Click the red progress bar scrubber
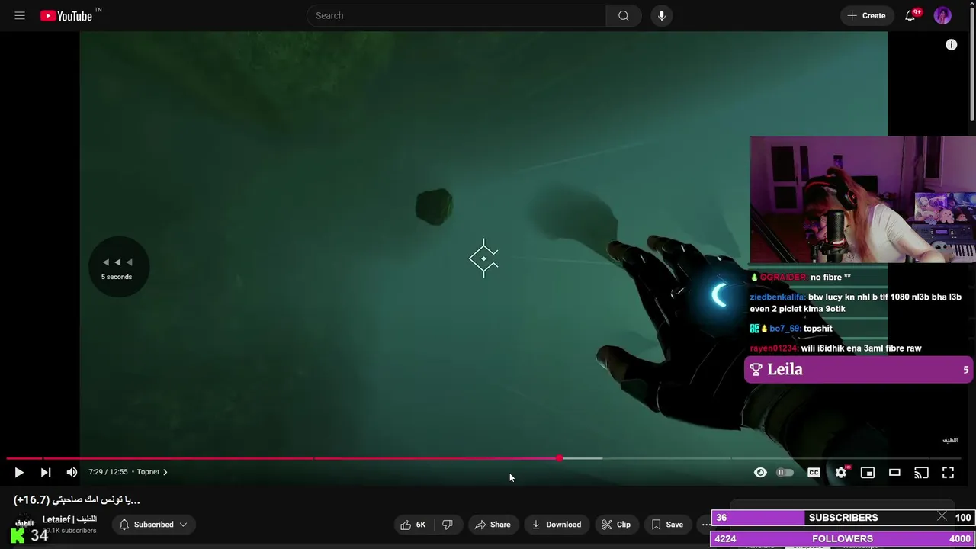Image resolution: width=976 pixels, height=549 pixels. pyautogui.click(x=560, y=458)
